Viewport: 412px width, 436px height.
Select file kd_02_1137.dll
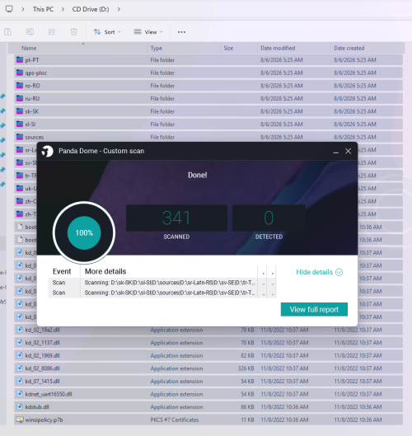(208, 343)
